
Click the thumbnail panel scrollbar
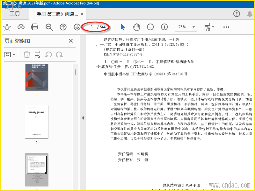75,72
